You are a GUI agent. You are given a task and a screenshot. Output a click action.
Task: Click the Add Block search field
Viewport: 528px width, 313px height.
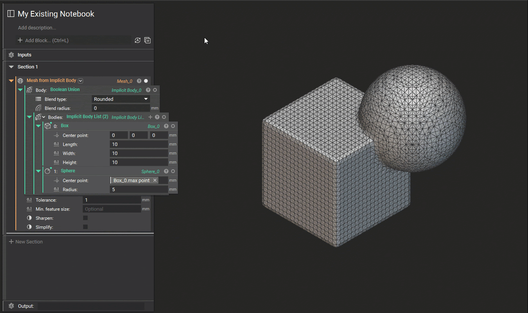(73, 40)
